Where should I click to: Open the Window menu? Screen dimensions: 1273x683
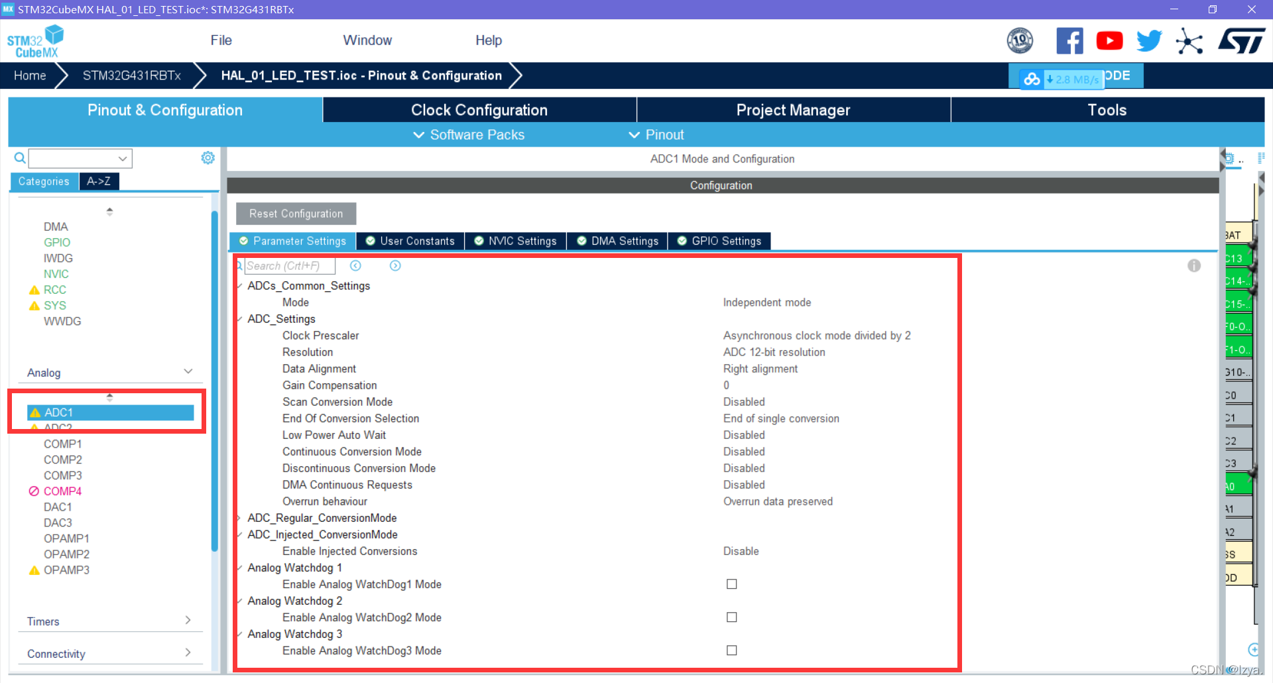367,40
